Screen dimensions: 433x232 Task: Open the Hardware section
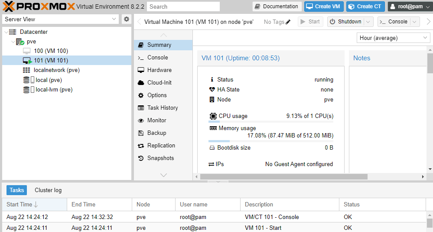click(163, 70)
